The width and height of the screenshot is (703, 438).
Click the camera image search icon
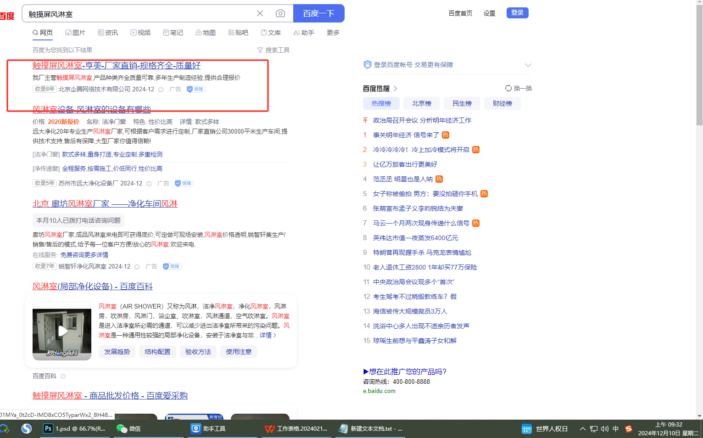(x=280, y=14)
